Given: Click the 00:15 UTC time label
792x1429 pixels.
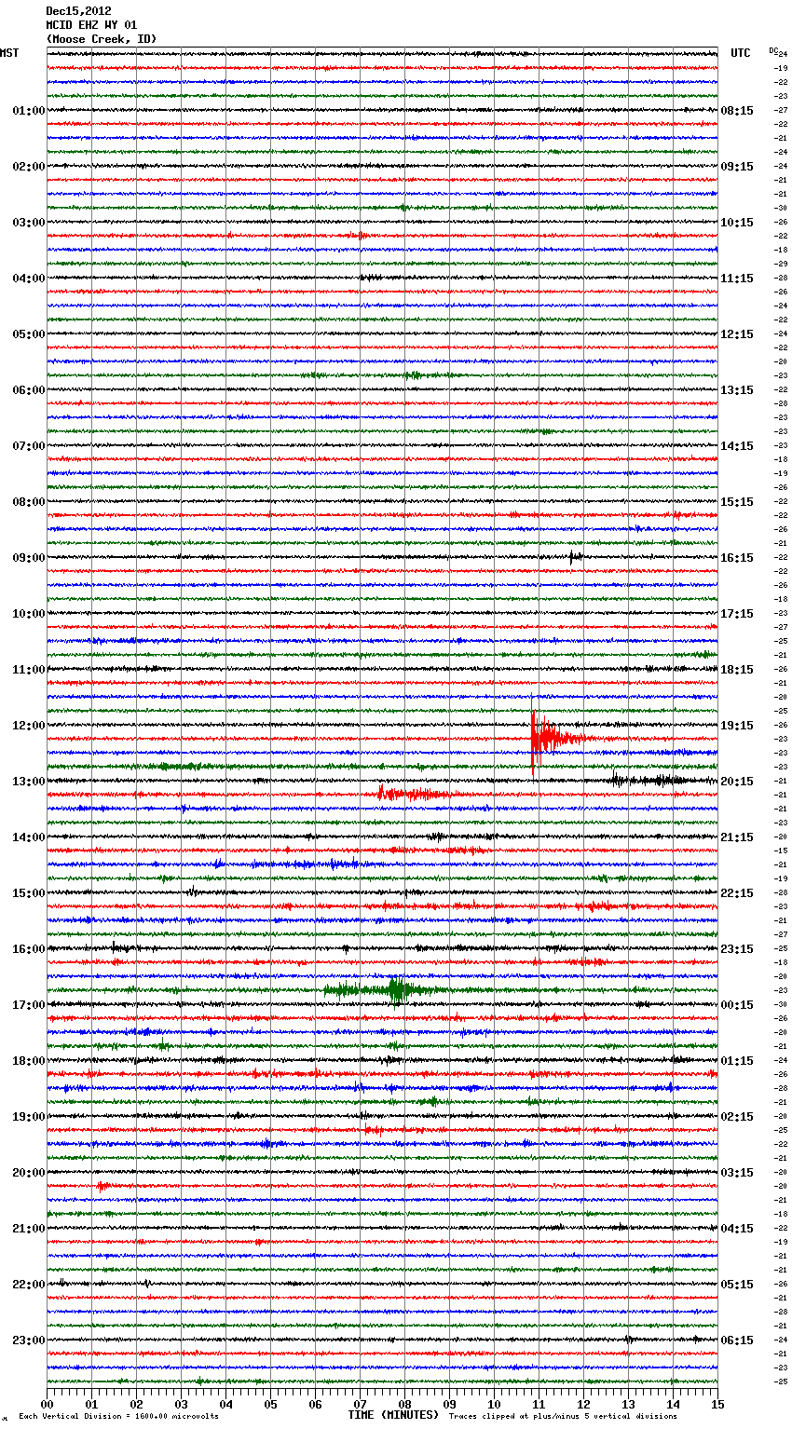Looking at the screenshot, I should [x=737, y=1005].
